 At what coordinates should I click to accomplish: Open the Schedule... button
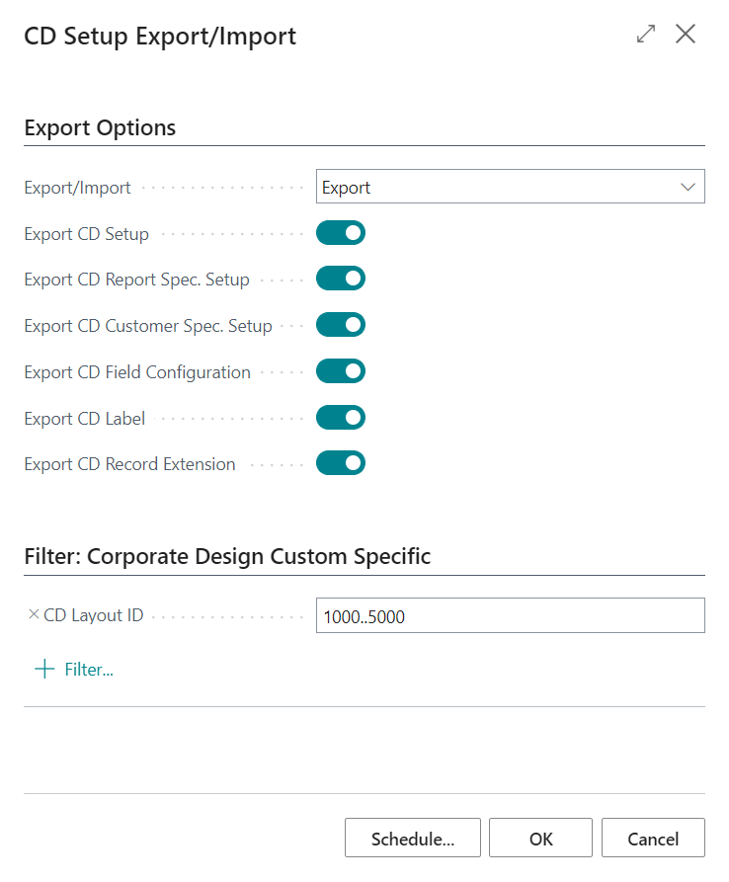413,839
